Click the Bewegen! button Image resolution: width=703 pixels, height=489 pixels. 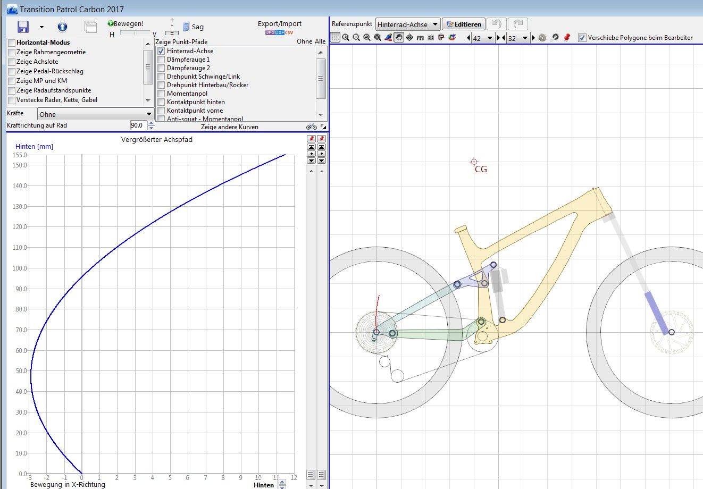[x=125, y=24]
